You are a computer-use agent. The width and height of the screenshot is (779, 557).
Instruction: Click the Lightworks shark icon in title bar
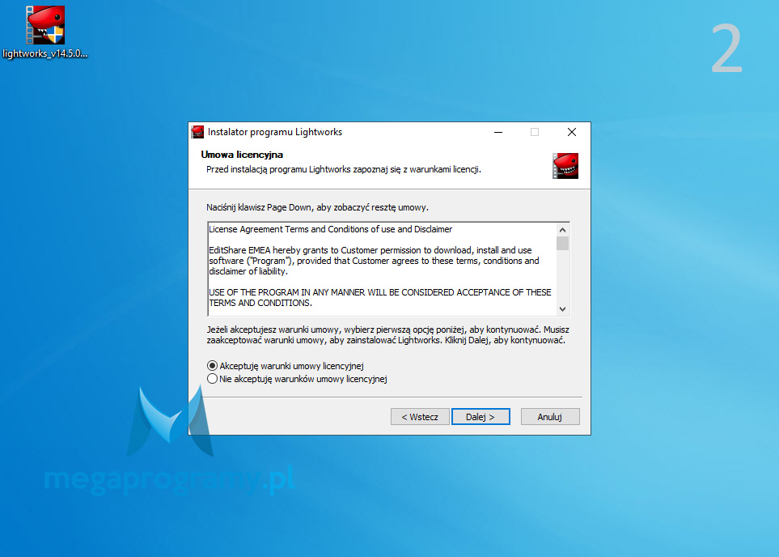click(197, 132)
